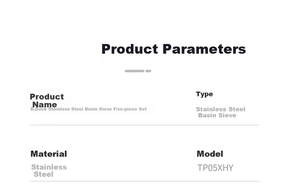Click the Material label
282x185 pixels.
(x=49, y=154)
